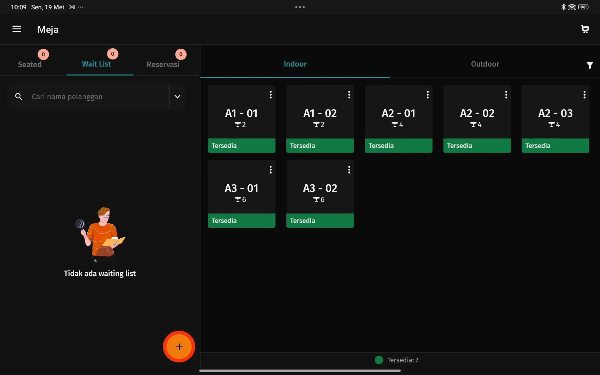Open more options for table A3 - 02

(x=349, y=170)
